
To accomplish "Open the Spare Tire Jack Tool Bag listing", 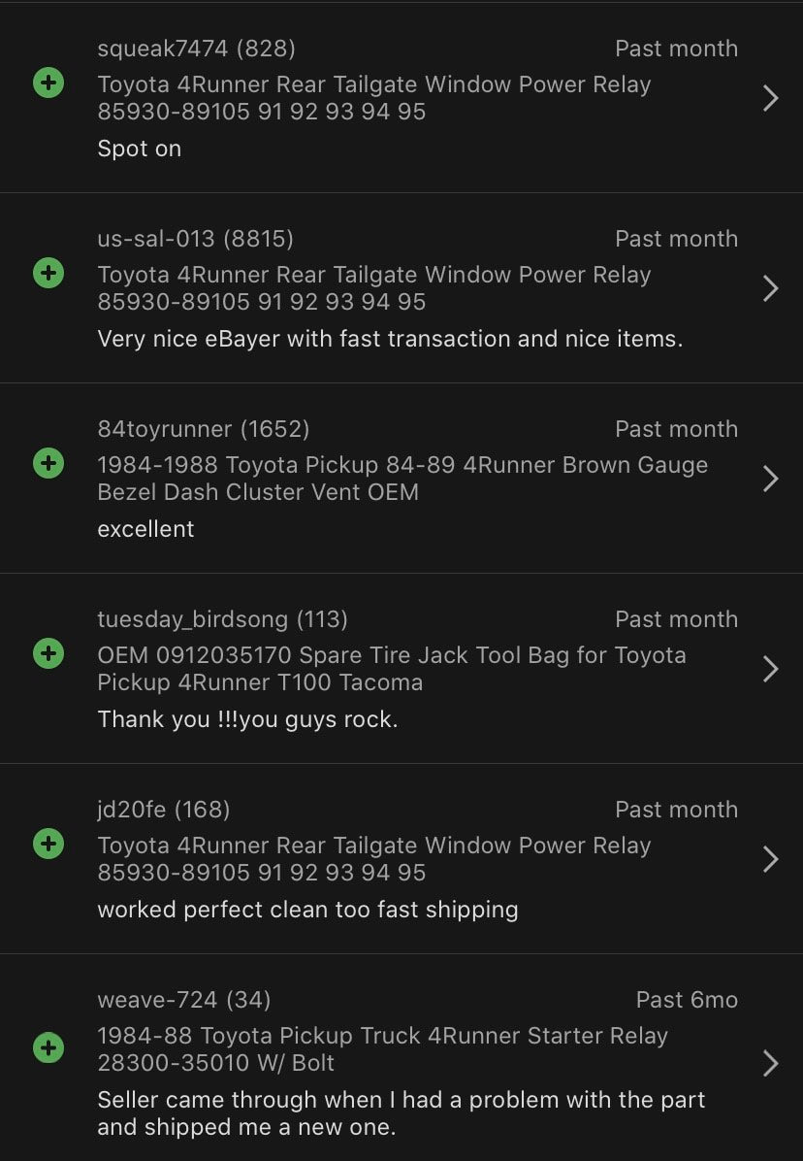I will (x=391, y=668).
